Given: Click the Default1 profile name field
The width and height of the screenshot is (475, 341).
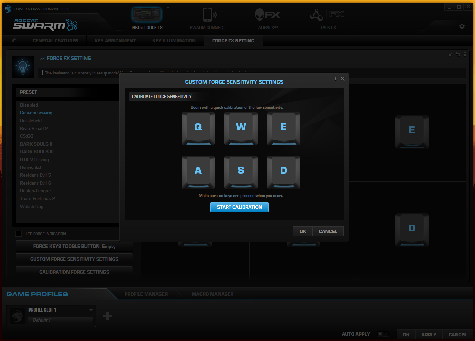Looking at the screenshot, I should 61,320.
